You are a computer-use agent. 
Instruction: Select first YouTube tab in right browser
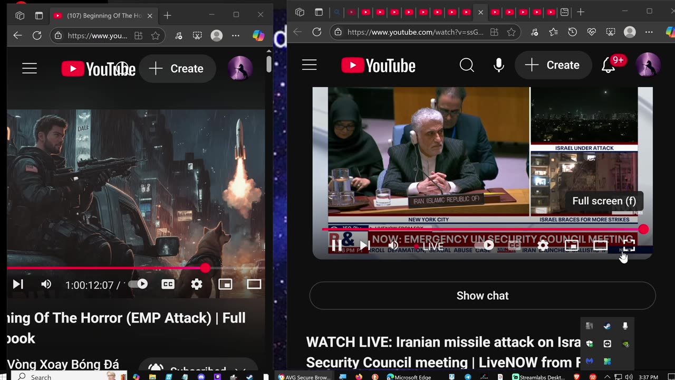coord(351,12)
